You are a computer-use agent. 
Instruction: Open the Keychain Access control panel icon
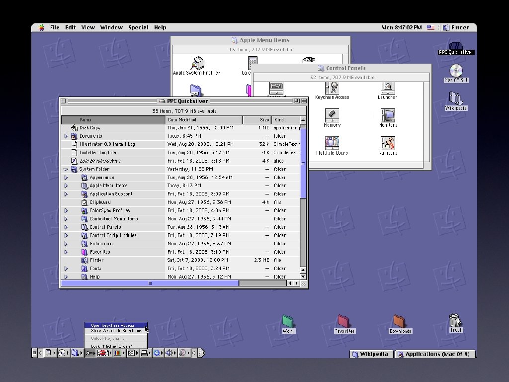[x=332, y=89]
